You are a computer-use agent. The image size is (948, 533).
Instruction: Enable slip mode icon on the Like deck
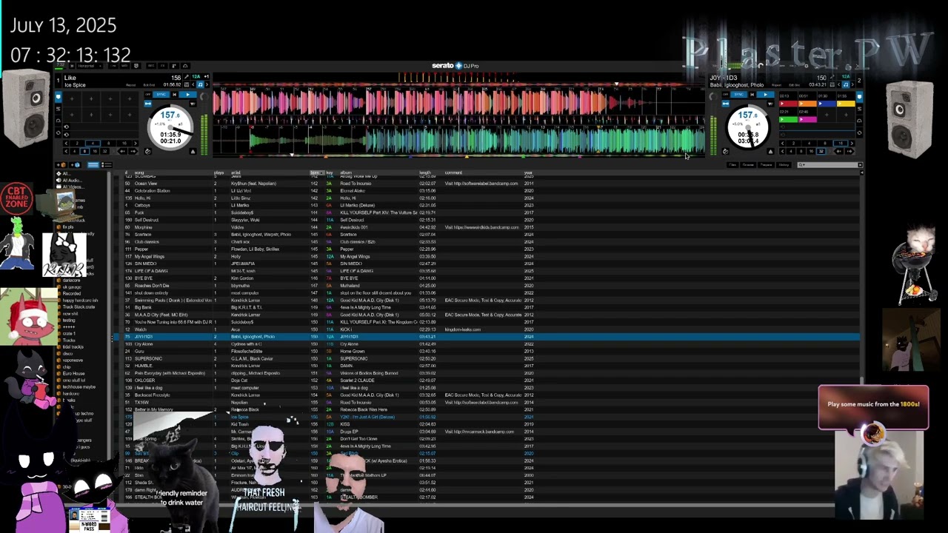(x=148, y=152)
